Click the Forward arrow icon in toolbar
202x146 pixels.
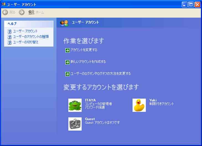click(x=22, y=12)
